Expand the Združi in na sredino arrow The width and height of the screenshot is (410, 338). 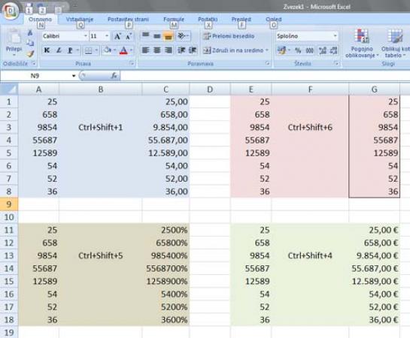[267, 50]
